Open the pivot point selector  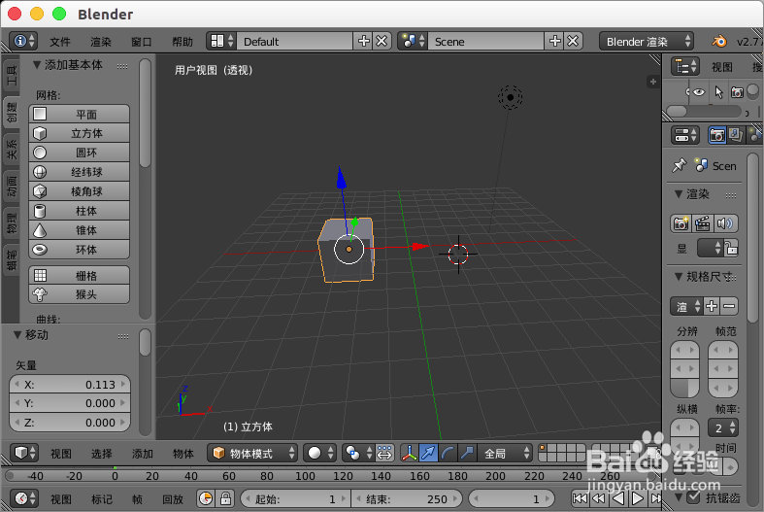point(358,453)
